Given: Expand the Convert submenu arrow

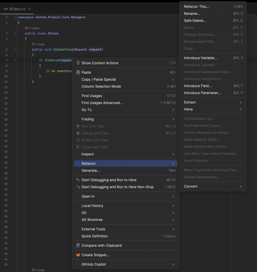Looking at the screenshot, I should [x=241, y=186].
